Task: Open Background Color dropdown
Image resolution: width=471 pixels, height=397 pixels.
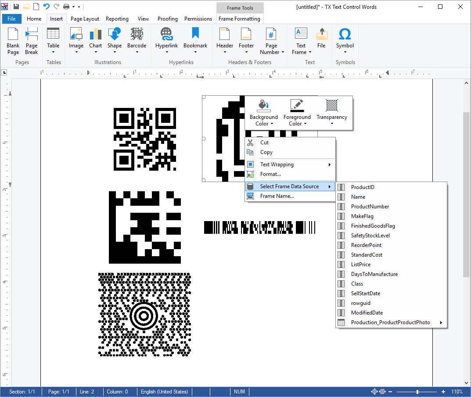Action: pyautogui.click(x=264, y=113)
